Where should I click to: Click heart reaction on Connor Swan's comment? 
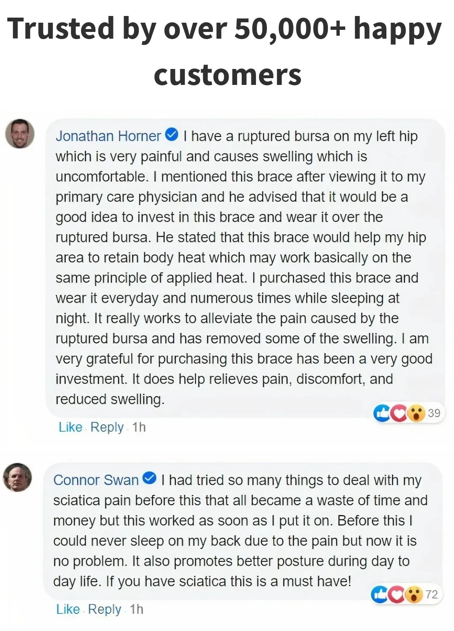[x=396, y=594]
